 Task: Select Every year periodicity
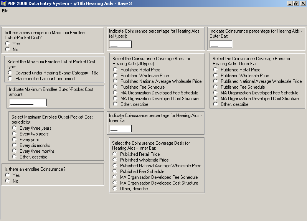click(x=14, y=139)
